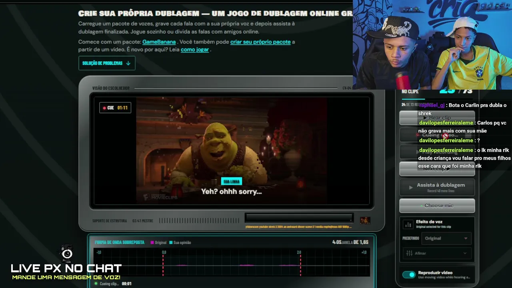Click the Choose mic button
Image resolution: width=512 pixels, height=288 pixels.
[437, 206]
